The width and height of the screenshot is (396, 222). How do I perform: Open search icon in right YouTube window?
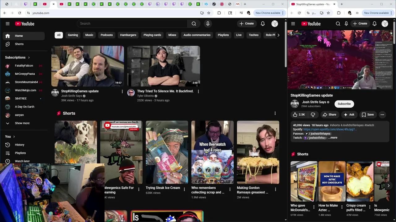click(x=338, y=24)
